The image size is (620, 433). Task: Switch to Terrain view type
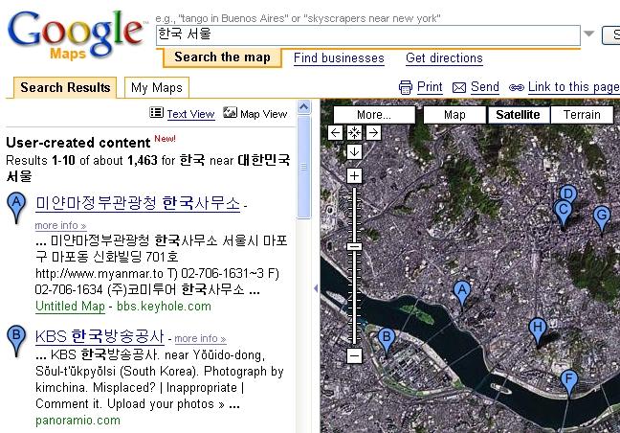pyautogui.click(x=582, y=115)
